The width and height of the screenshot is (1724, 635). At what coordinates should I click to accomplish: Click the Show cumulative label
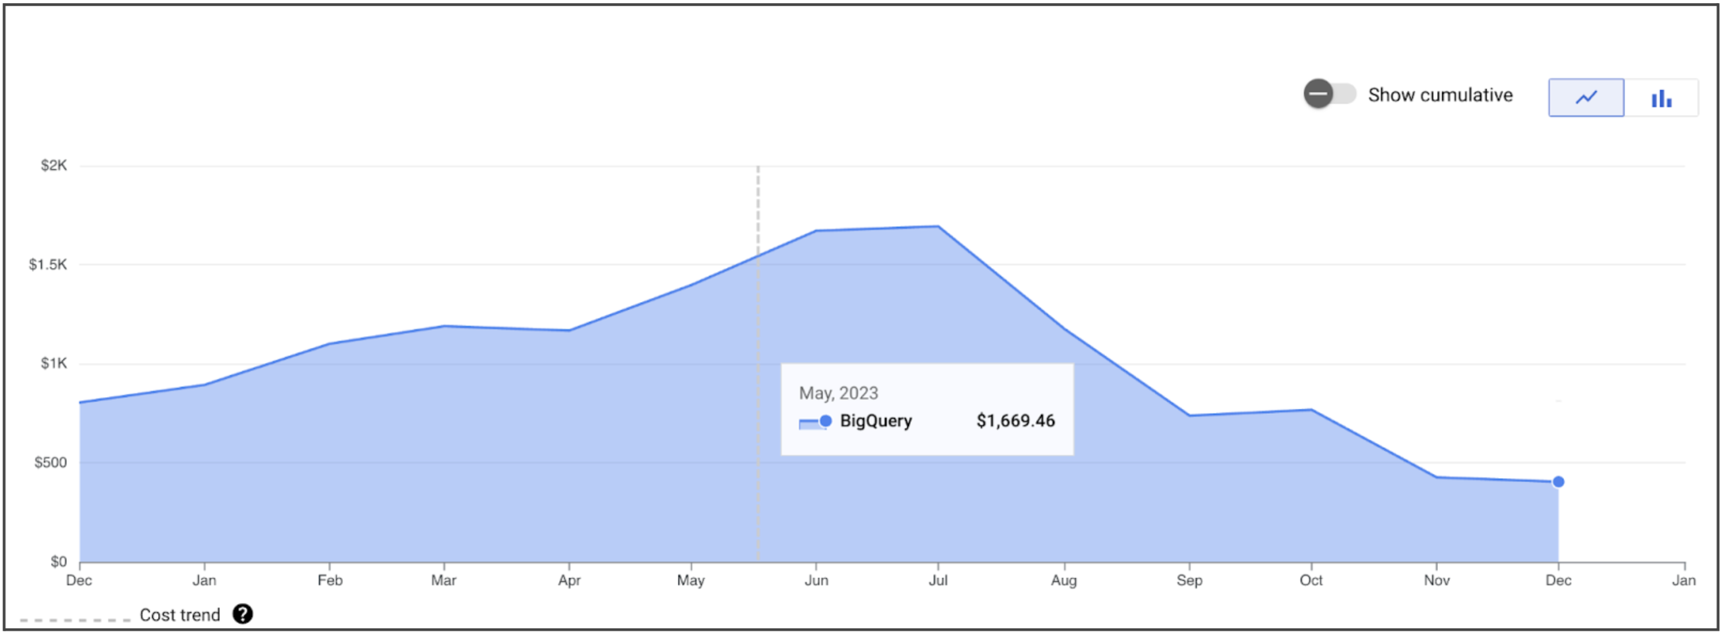(1440, 95)
